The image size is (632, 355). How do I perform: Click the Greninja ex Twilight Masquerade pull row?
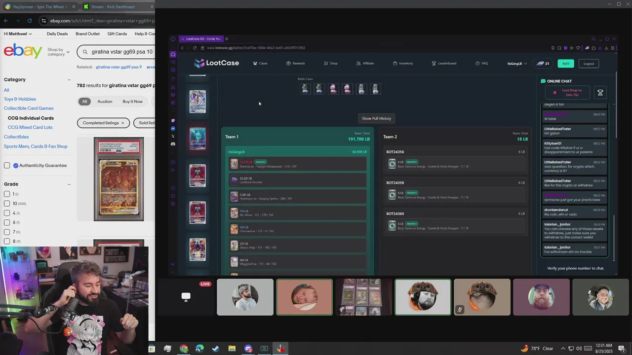[298, 164]
